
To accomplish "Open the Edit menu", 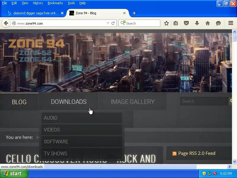I will 14,3.
